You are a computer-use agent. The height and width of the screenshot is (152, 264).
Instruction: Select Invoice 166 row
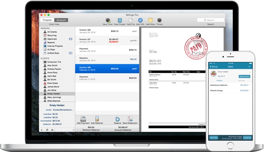[x=107, y=69]
